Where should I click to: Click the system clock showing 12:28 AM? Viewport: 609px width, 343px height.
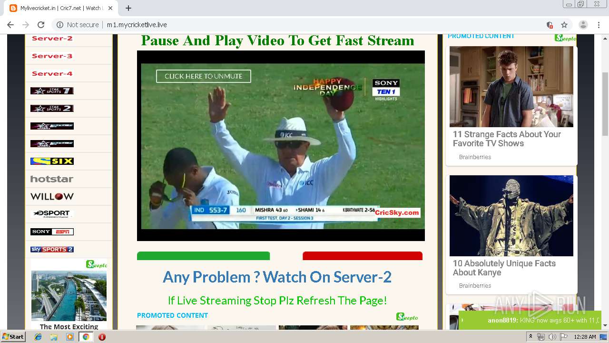tap(585, 337)
